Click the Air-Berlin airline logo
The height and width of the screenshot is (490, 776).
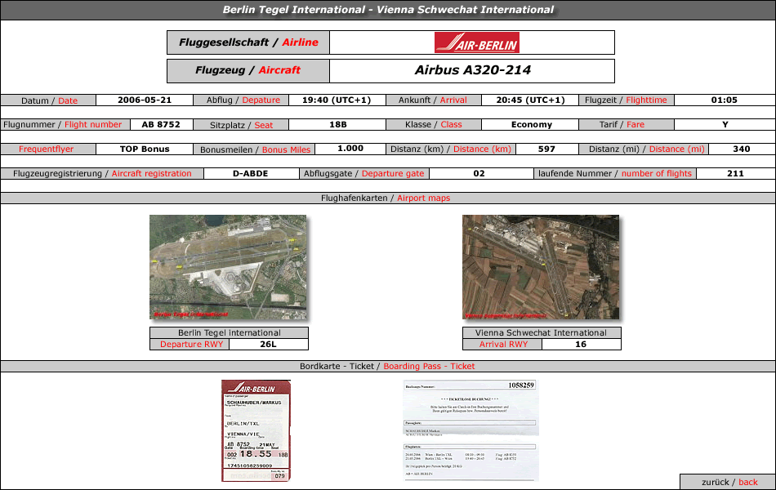476,42
